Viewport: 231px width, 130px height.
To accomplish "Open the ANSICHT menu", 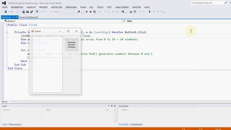I will click(31, 7).
